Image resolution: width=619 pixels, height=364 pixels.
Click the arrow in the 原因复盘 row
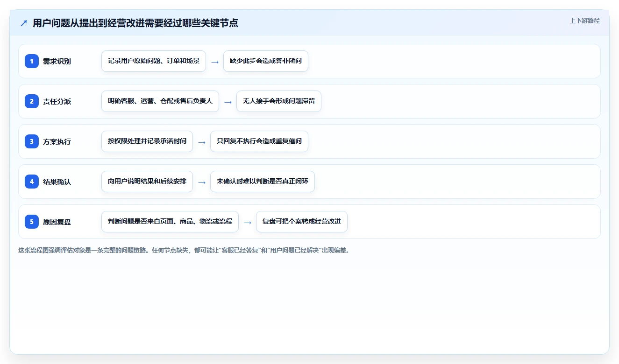point(248,222)
